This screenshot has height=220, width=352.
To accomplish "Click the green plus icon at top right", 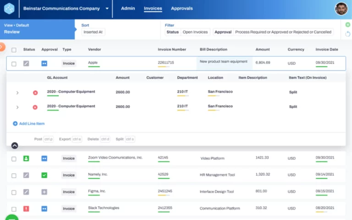I will click(x=348, y=25).
